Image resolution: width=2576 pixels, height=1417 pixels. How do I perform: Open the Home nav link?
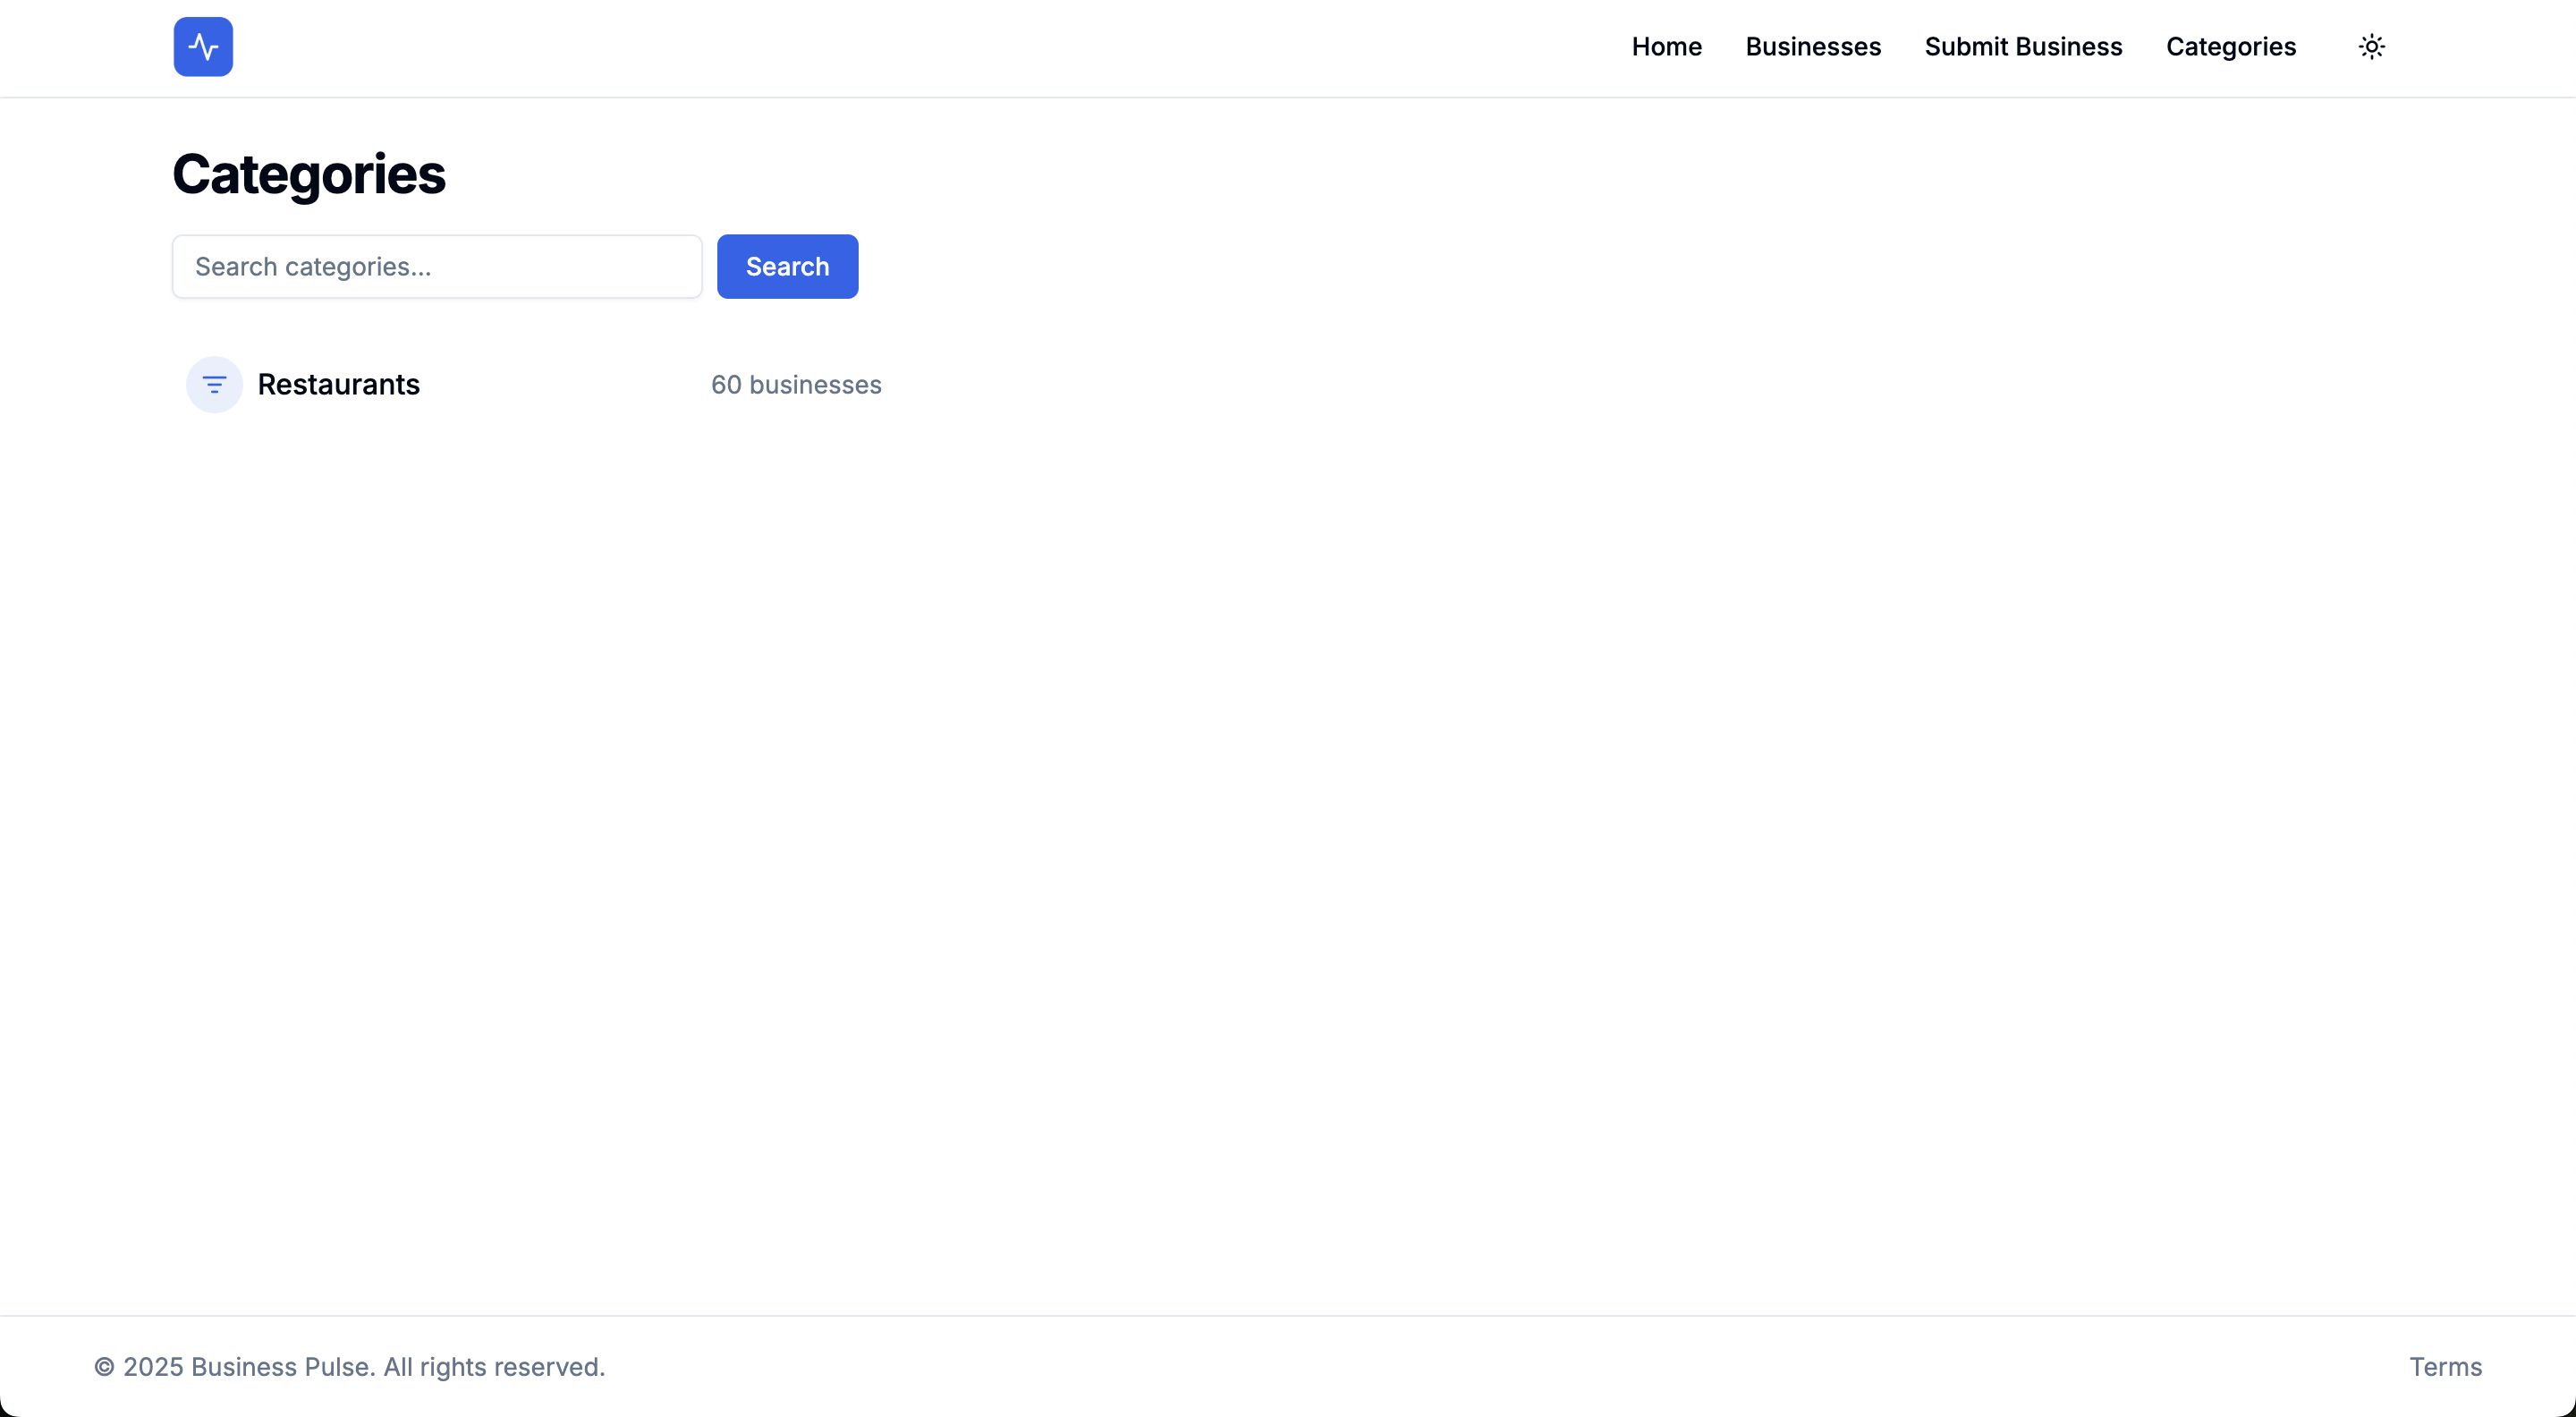[1666, 47]
